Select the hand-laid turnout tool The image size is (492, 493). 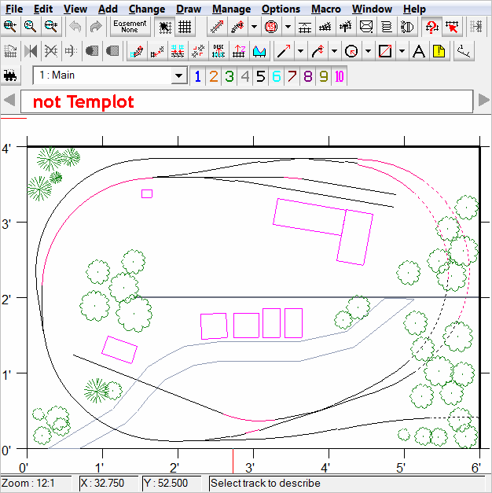coord(325,27)
